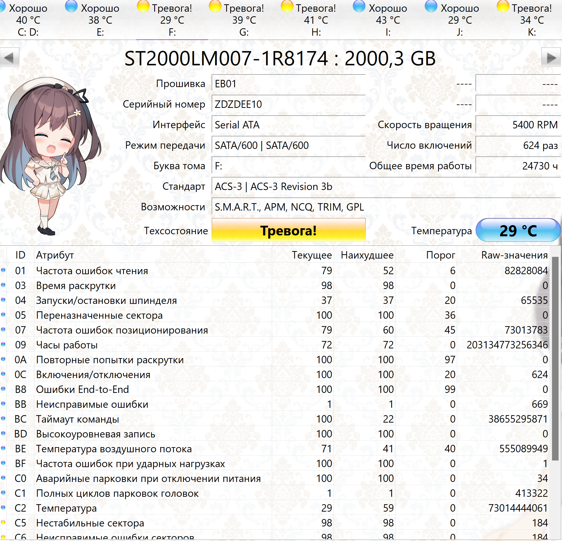Click the blue 29 °C temperature button
The image size is (562, 541).
[x=518, y=230]
